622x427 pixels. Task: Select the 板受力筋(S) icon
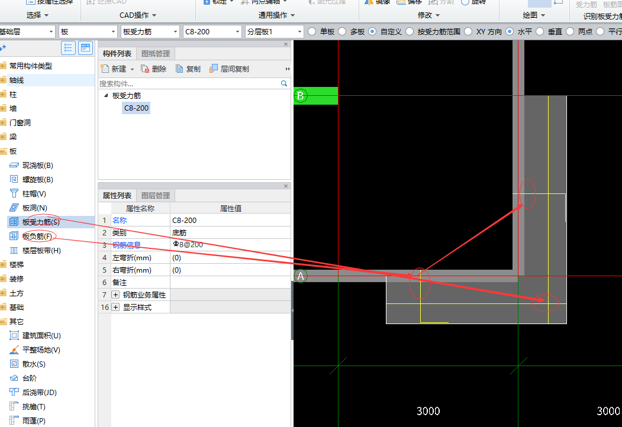click(14, 222)
